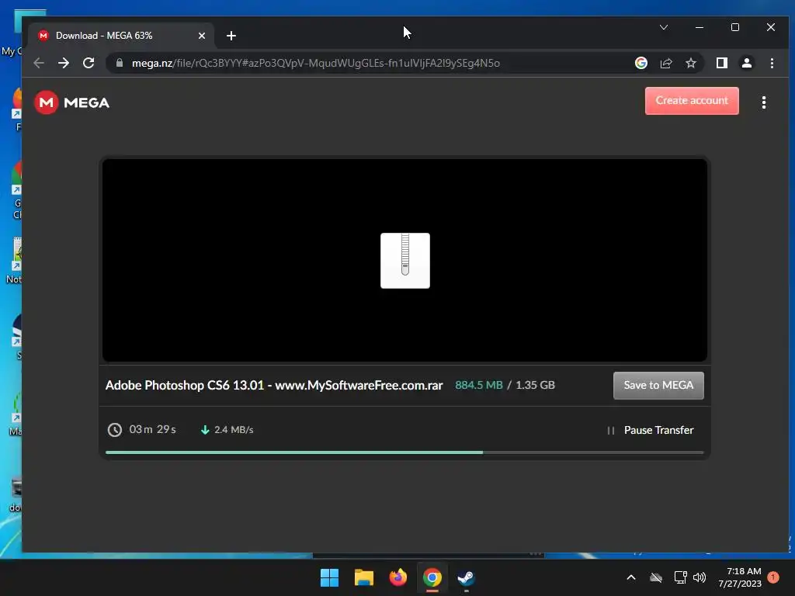Viewport: 795px width, 596px height.
Task: Click the 2.4 MB/s speed text
Action: pyautogui.click(x=234, y=430)
